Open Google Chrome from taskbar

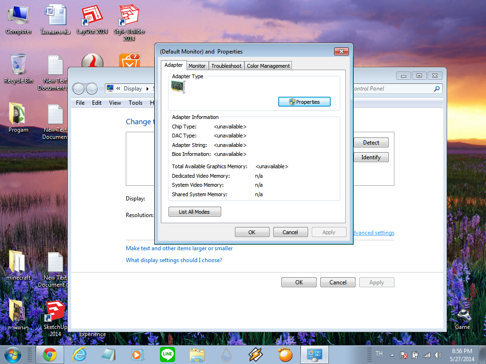[49, 355]
